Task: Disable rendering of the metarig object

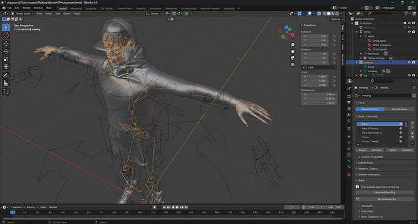Action: pyautogui.click(x=414, y=62)
